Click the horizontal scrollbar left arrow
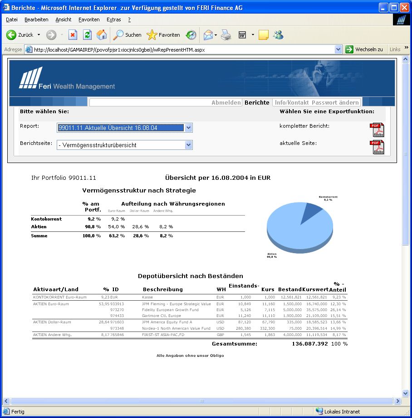The image size is (412, 418). pos(6,401)
